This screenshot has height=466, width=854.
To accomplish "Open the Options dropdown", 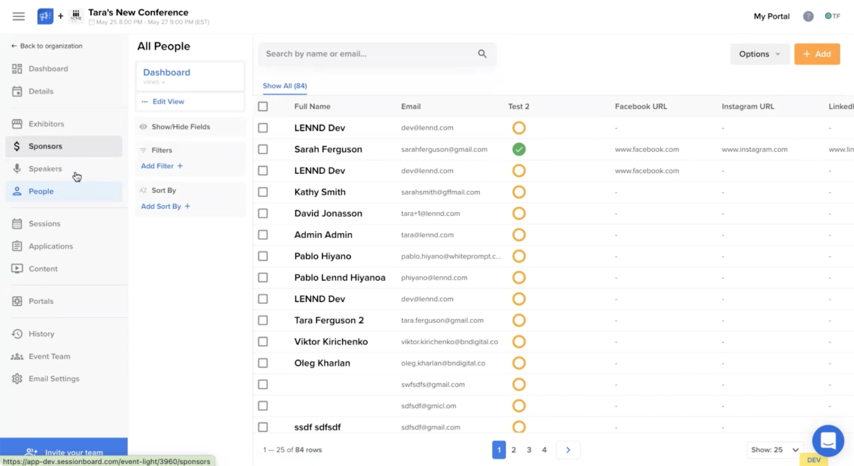I will tap(759, 54).
